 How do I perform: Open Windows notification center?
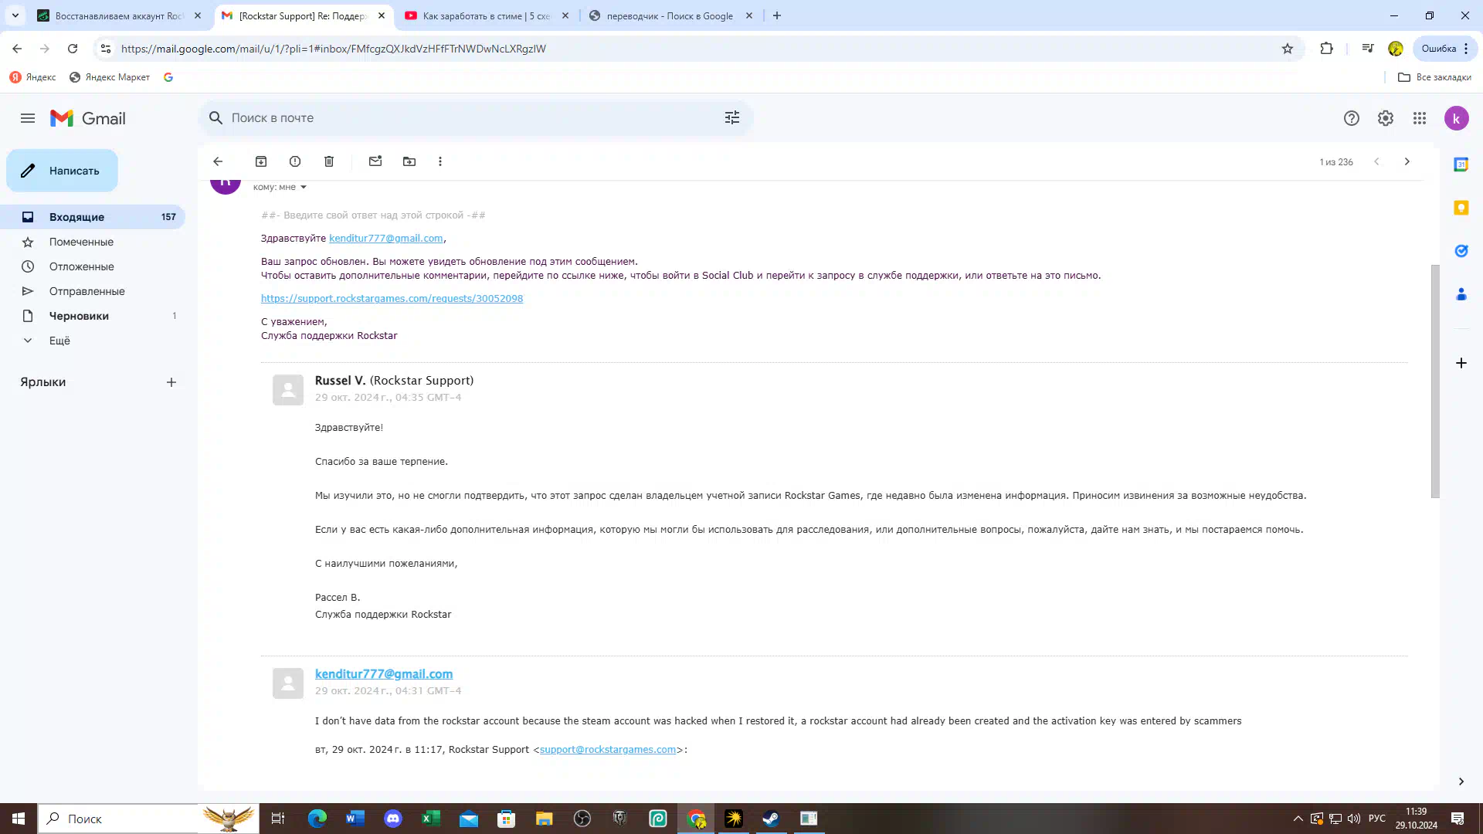(x=1458, y=819)
